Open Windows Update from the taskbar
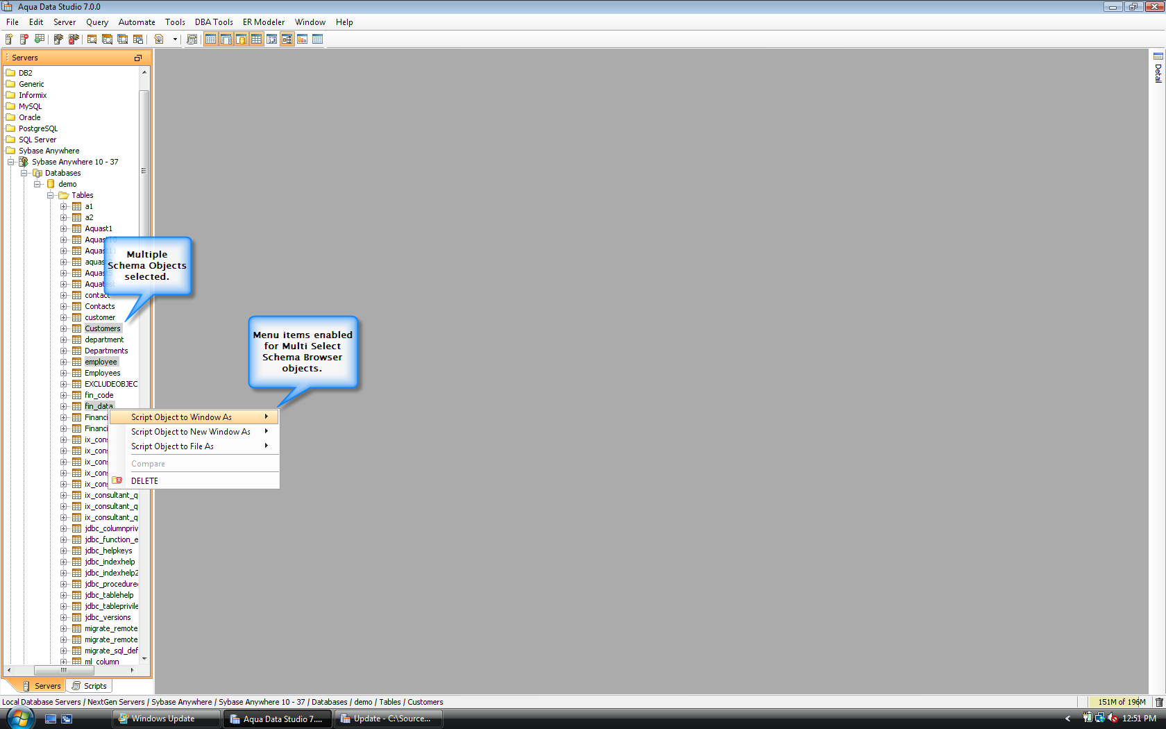The image size is (1166, 729). tap(166, 719)
